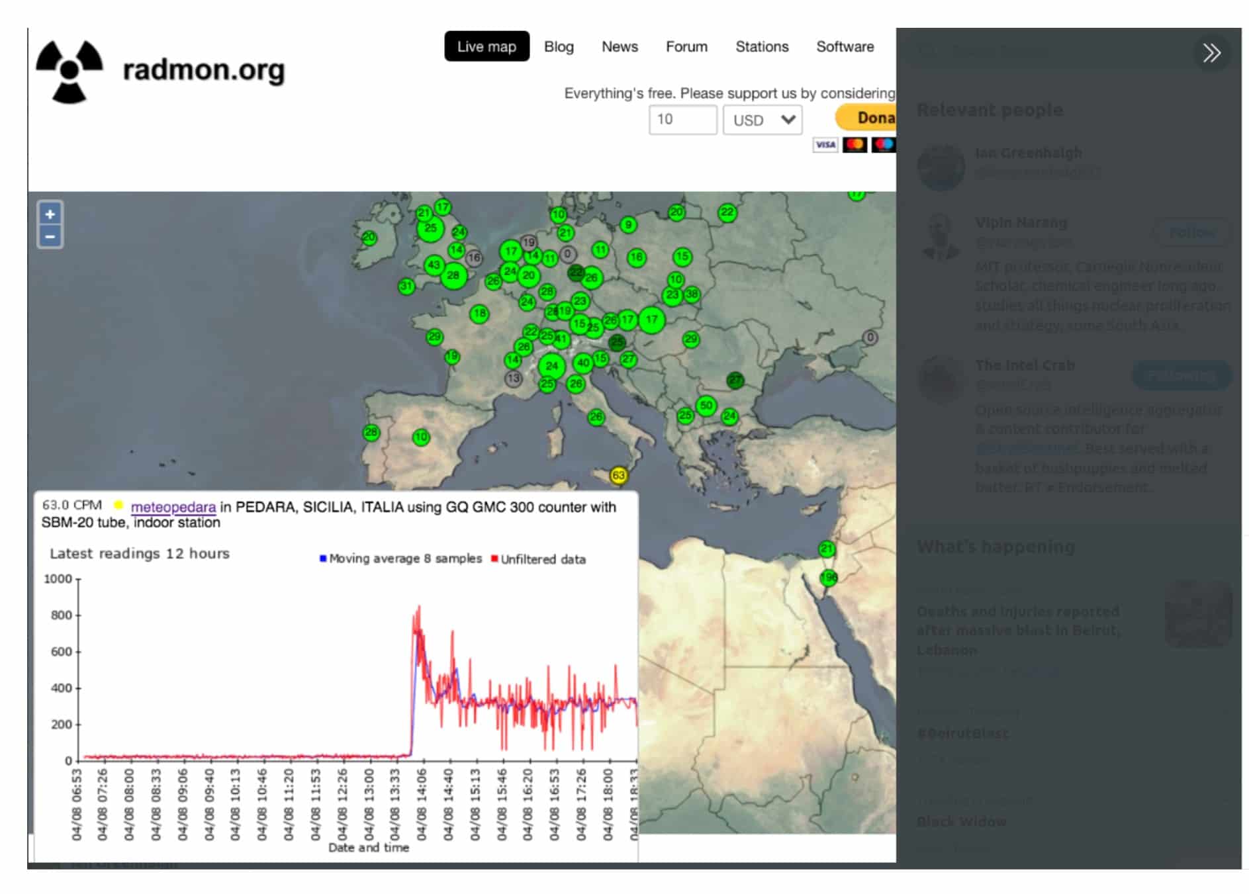Click the station marker reading 196

click(828, 578)
